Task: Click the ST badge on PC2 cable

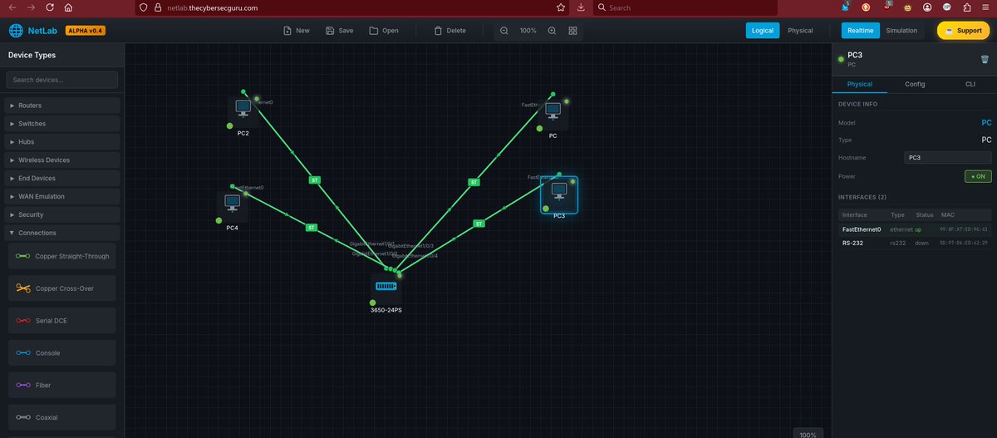Action: tap(314, 180)
